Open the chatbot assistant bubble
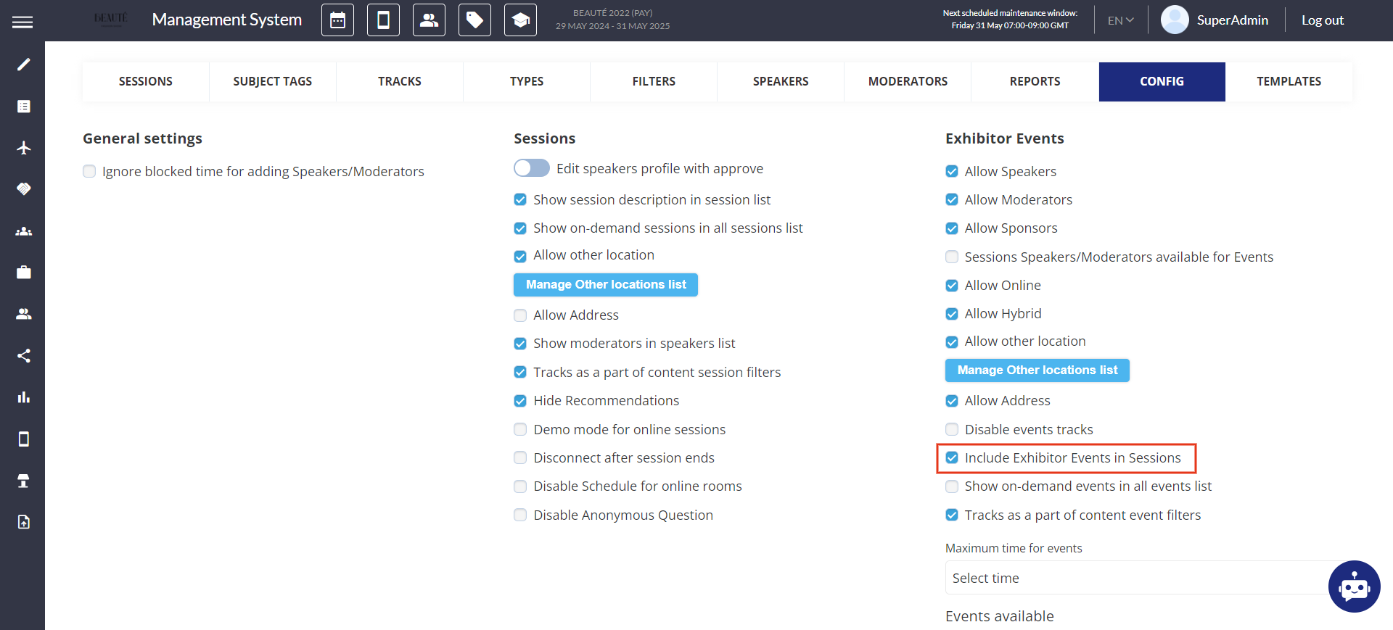The image size is (1393, 630). [1354, 587]
